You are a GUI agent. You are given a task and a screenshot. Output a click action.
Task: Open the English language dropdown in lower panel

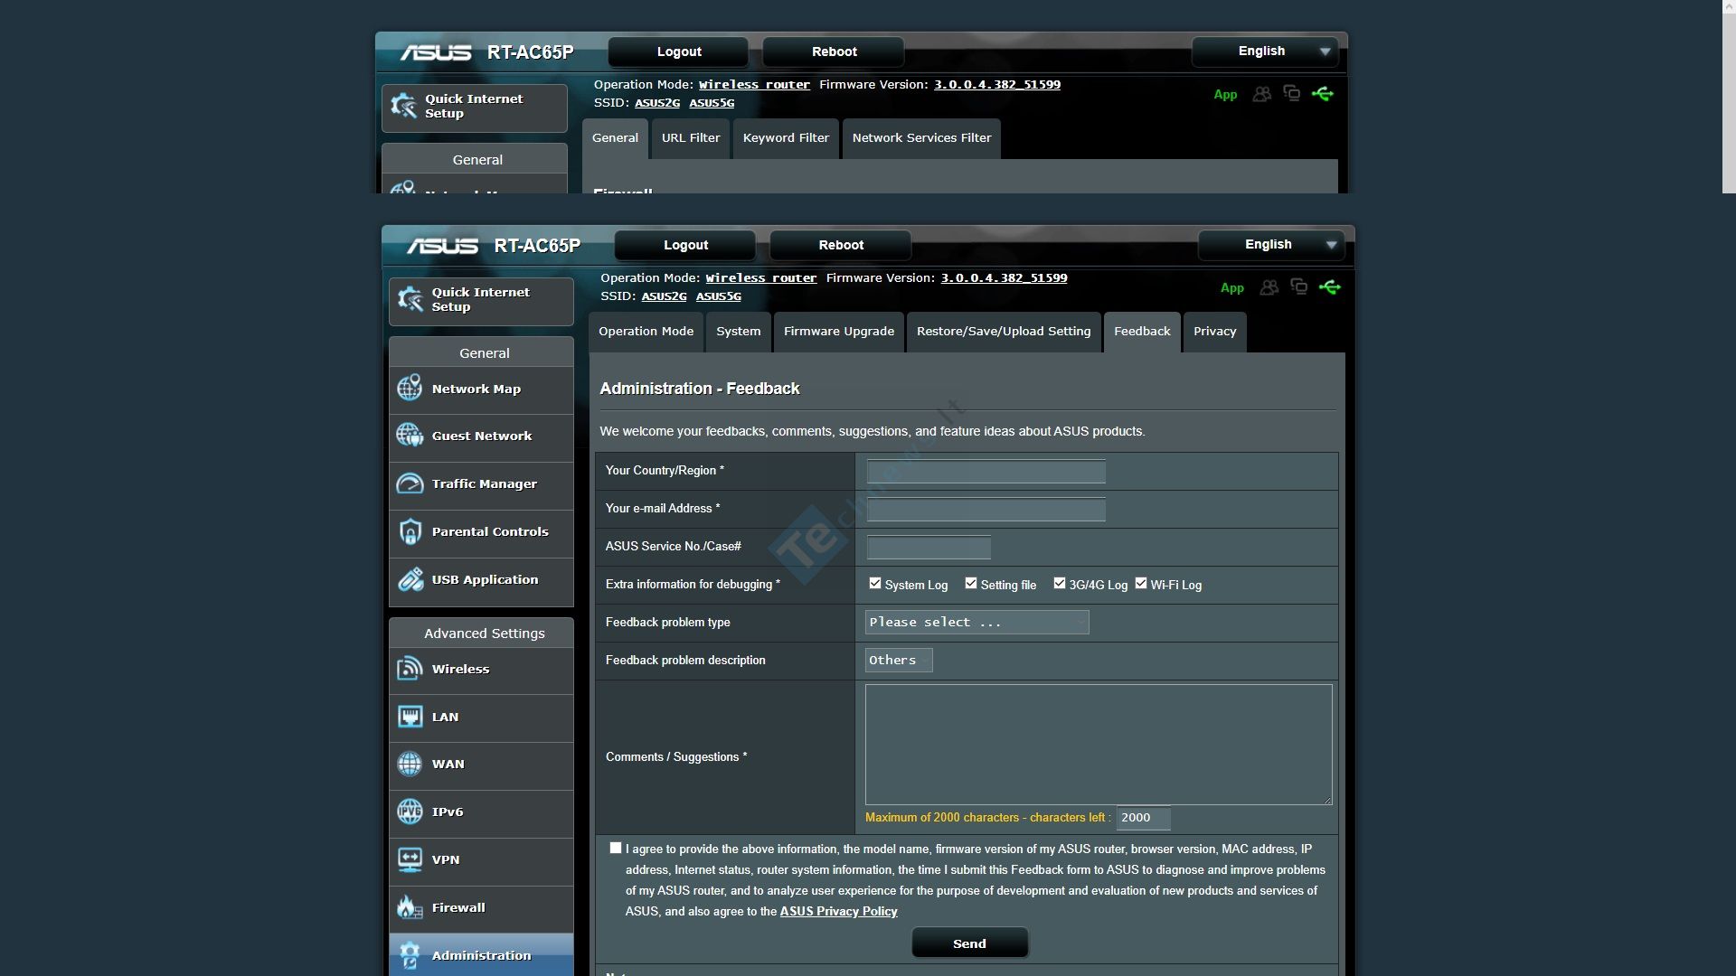tap(1270, 245)
